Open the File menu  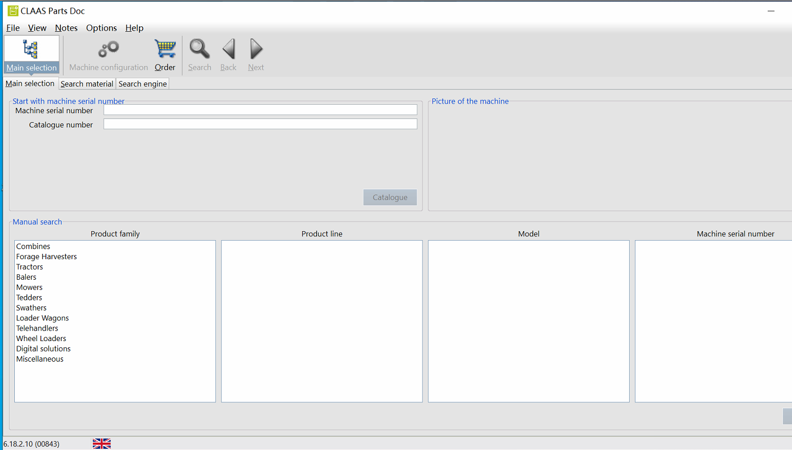tap(13, 28)
